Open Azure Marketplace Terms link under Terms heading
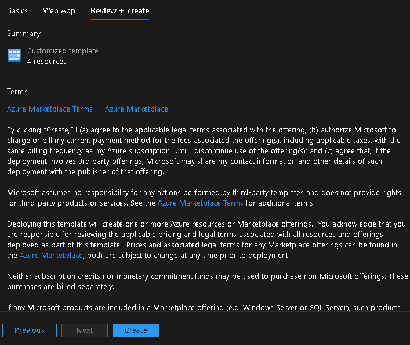410x345 pixels. point(50,109)
